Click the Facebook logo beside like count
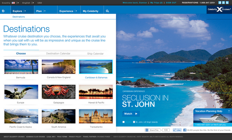232x140 pixels. [x=185, y=130]
